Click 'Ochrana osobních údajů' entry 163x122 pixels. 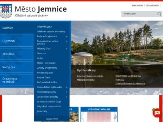pyautogui.click(x=49, y=102)
